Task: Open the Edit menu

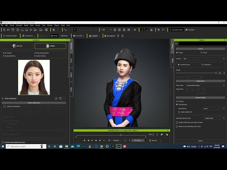Action: 7,25
